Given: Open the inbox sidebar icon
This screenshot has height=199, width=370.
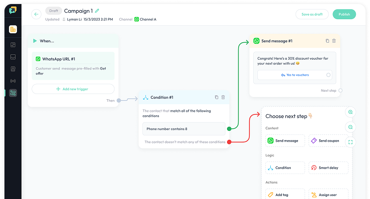Looking at the screenshot, I should (x=13, y=57).
